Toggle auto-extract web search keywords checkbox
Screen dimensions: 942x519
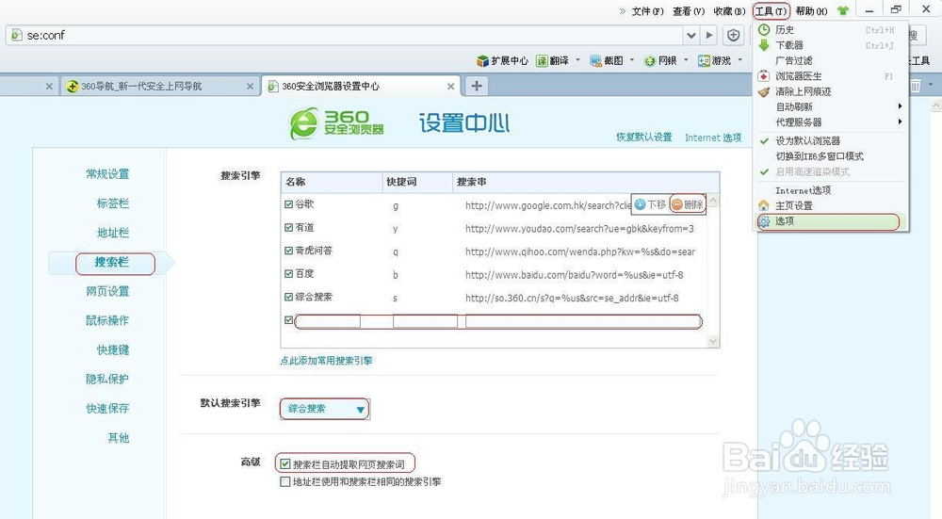click(285, 464)
